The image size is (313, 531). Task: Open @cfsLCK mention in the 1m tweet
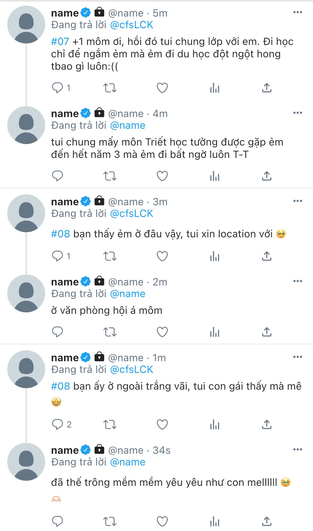pyautogui.click(x=131, y=369)
